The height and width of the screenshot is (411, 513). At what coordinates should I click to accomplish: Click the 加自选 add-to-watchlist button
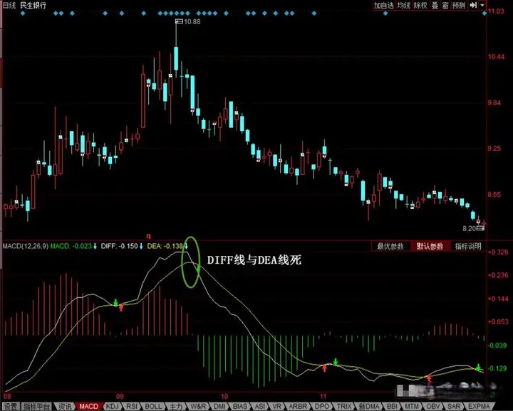[x=384, y=5]
